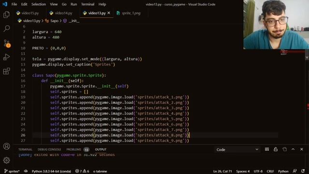Click the warnings count in status bar
Viewport: 309px width, 174px height.
pyautogui.click(x=86, y=171)
